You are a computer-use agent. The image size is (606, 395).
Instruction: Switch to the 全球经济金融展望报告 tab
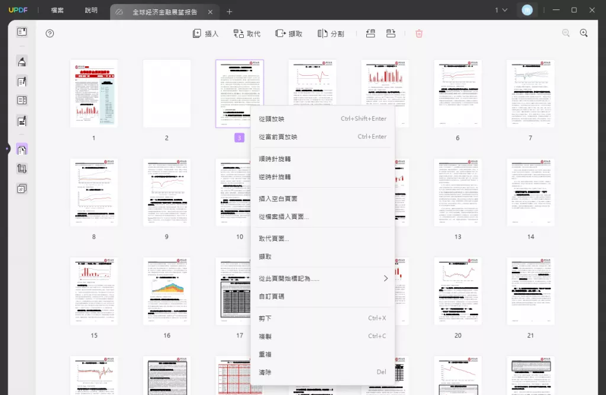pyautogui.click(x=165, y=12)
